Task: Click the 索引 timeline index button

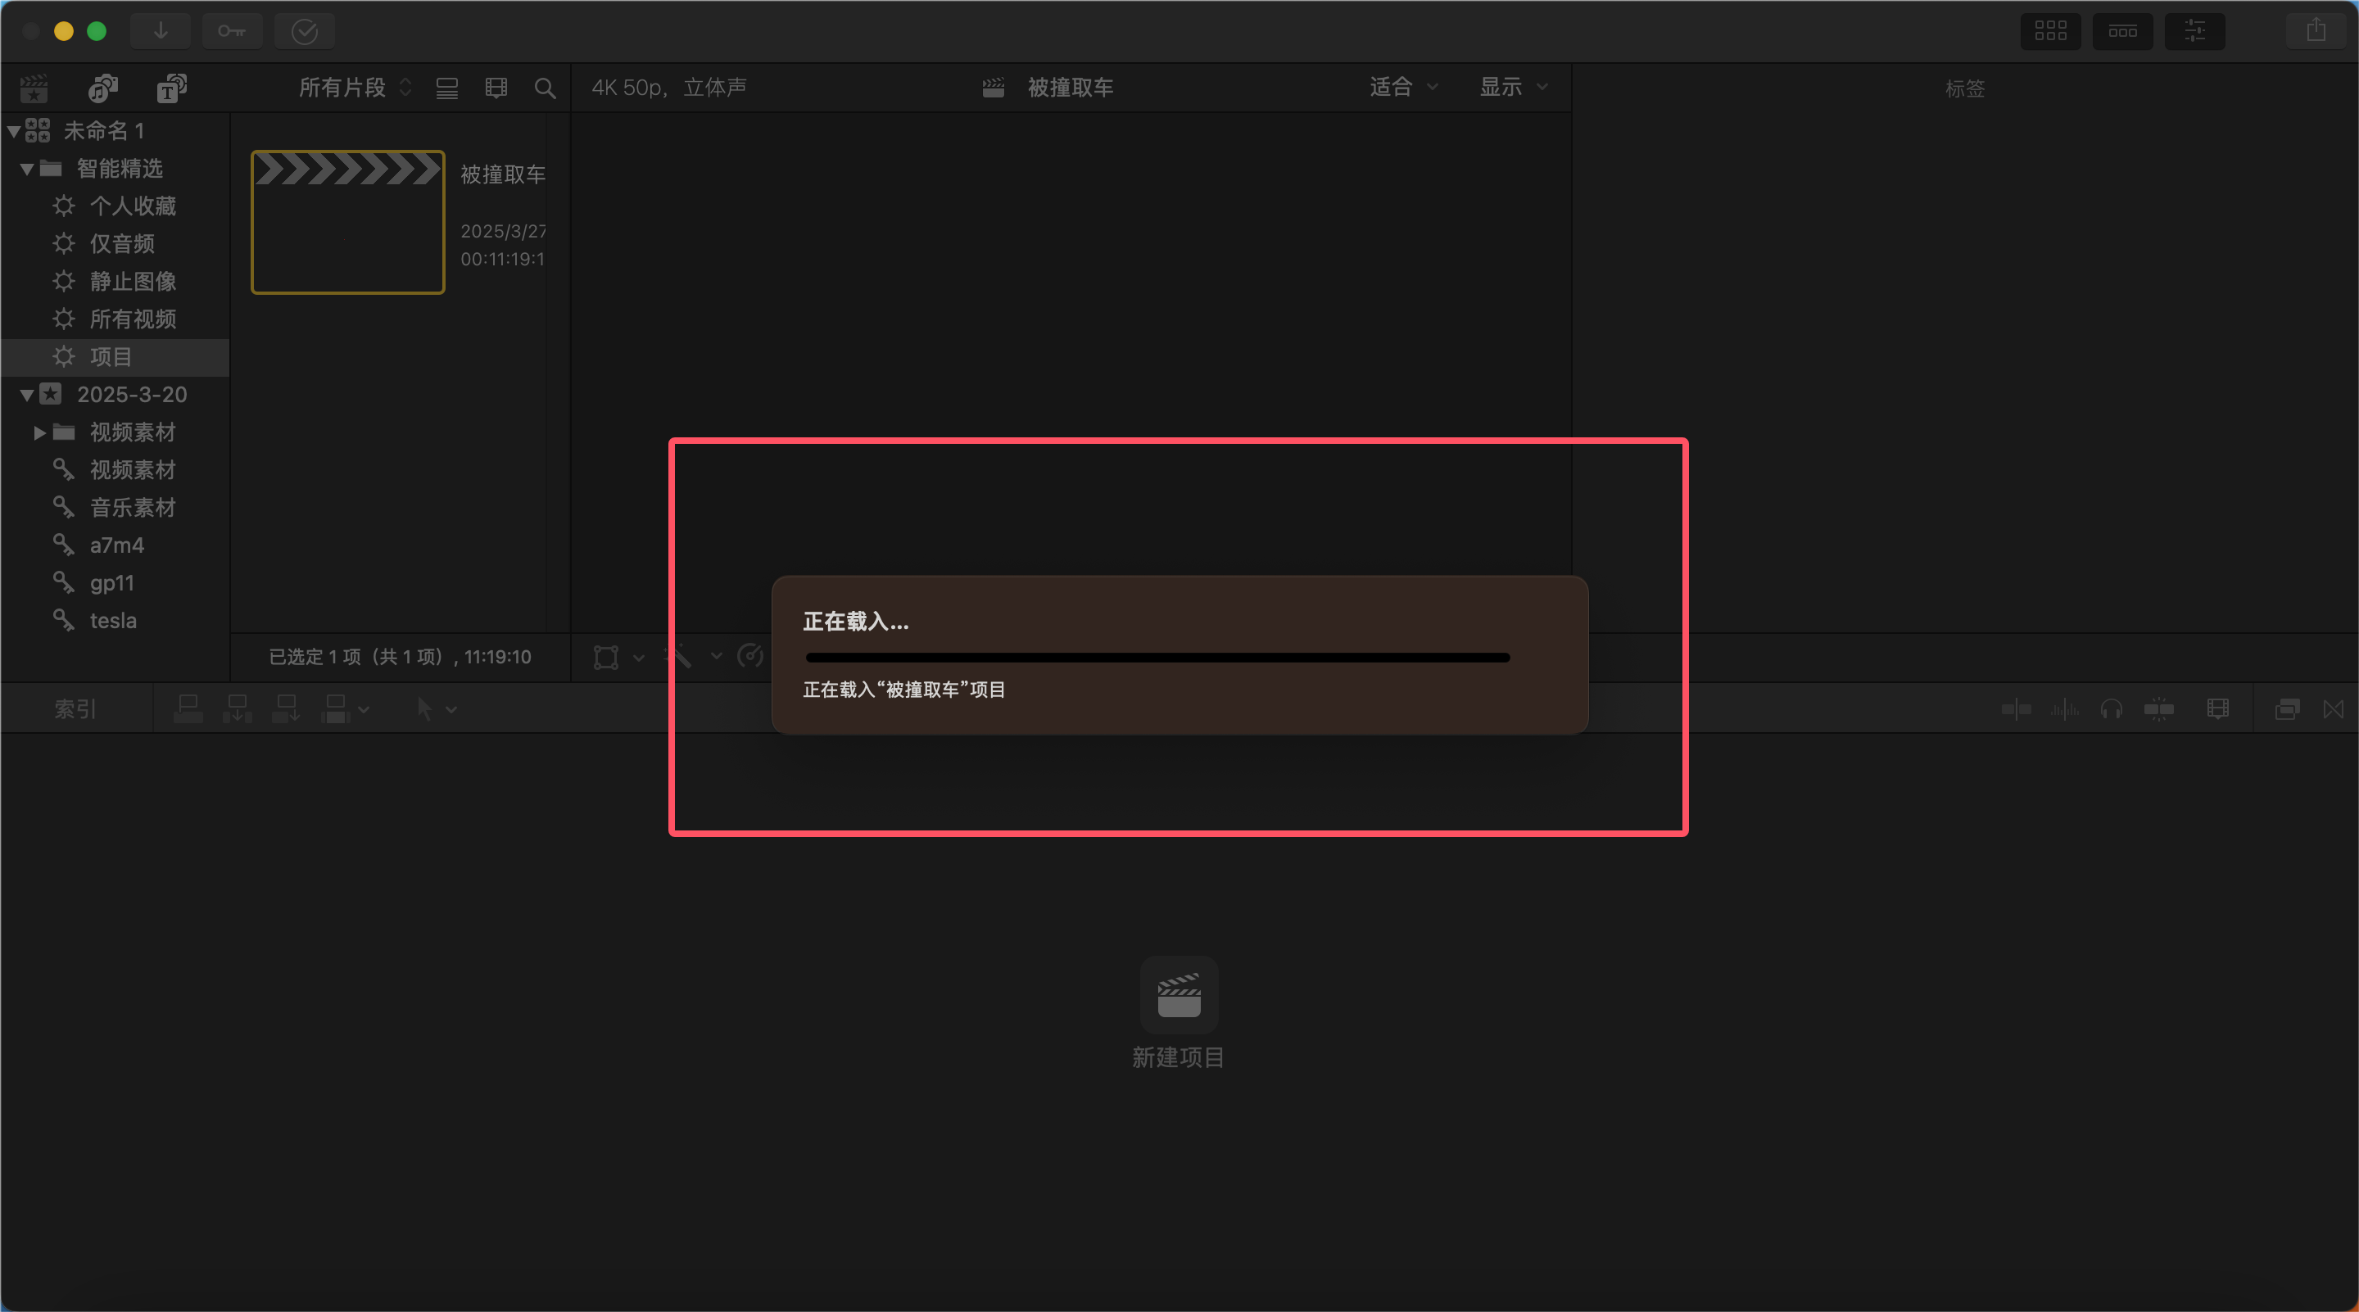Action: (x=75, y=708)
